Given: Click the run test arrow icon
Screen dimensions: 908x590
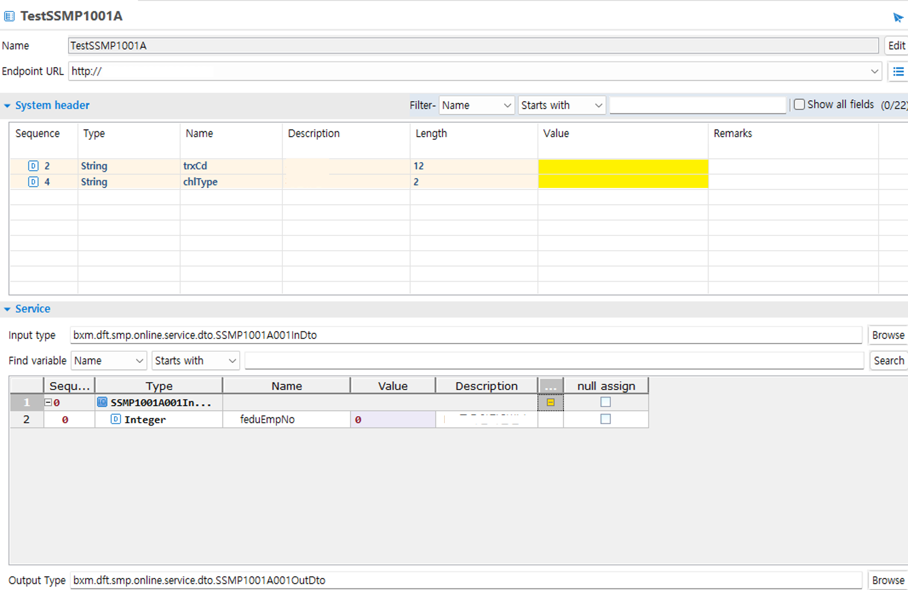Looking at the screenshot, I should coord(898,18).
